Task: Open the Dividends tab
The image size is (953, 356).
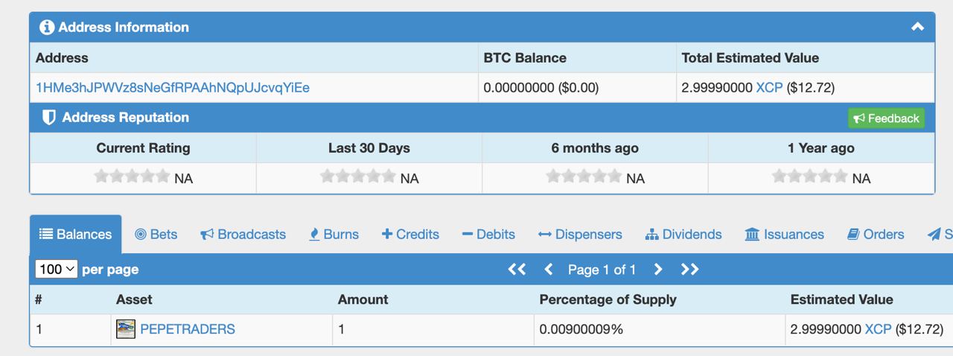Action: point(683,234)
